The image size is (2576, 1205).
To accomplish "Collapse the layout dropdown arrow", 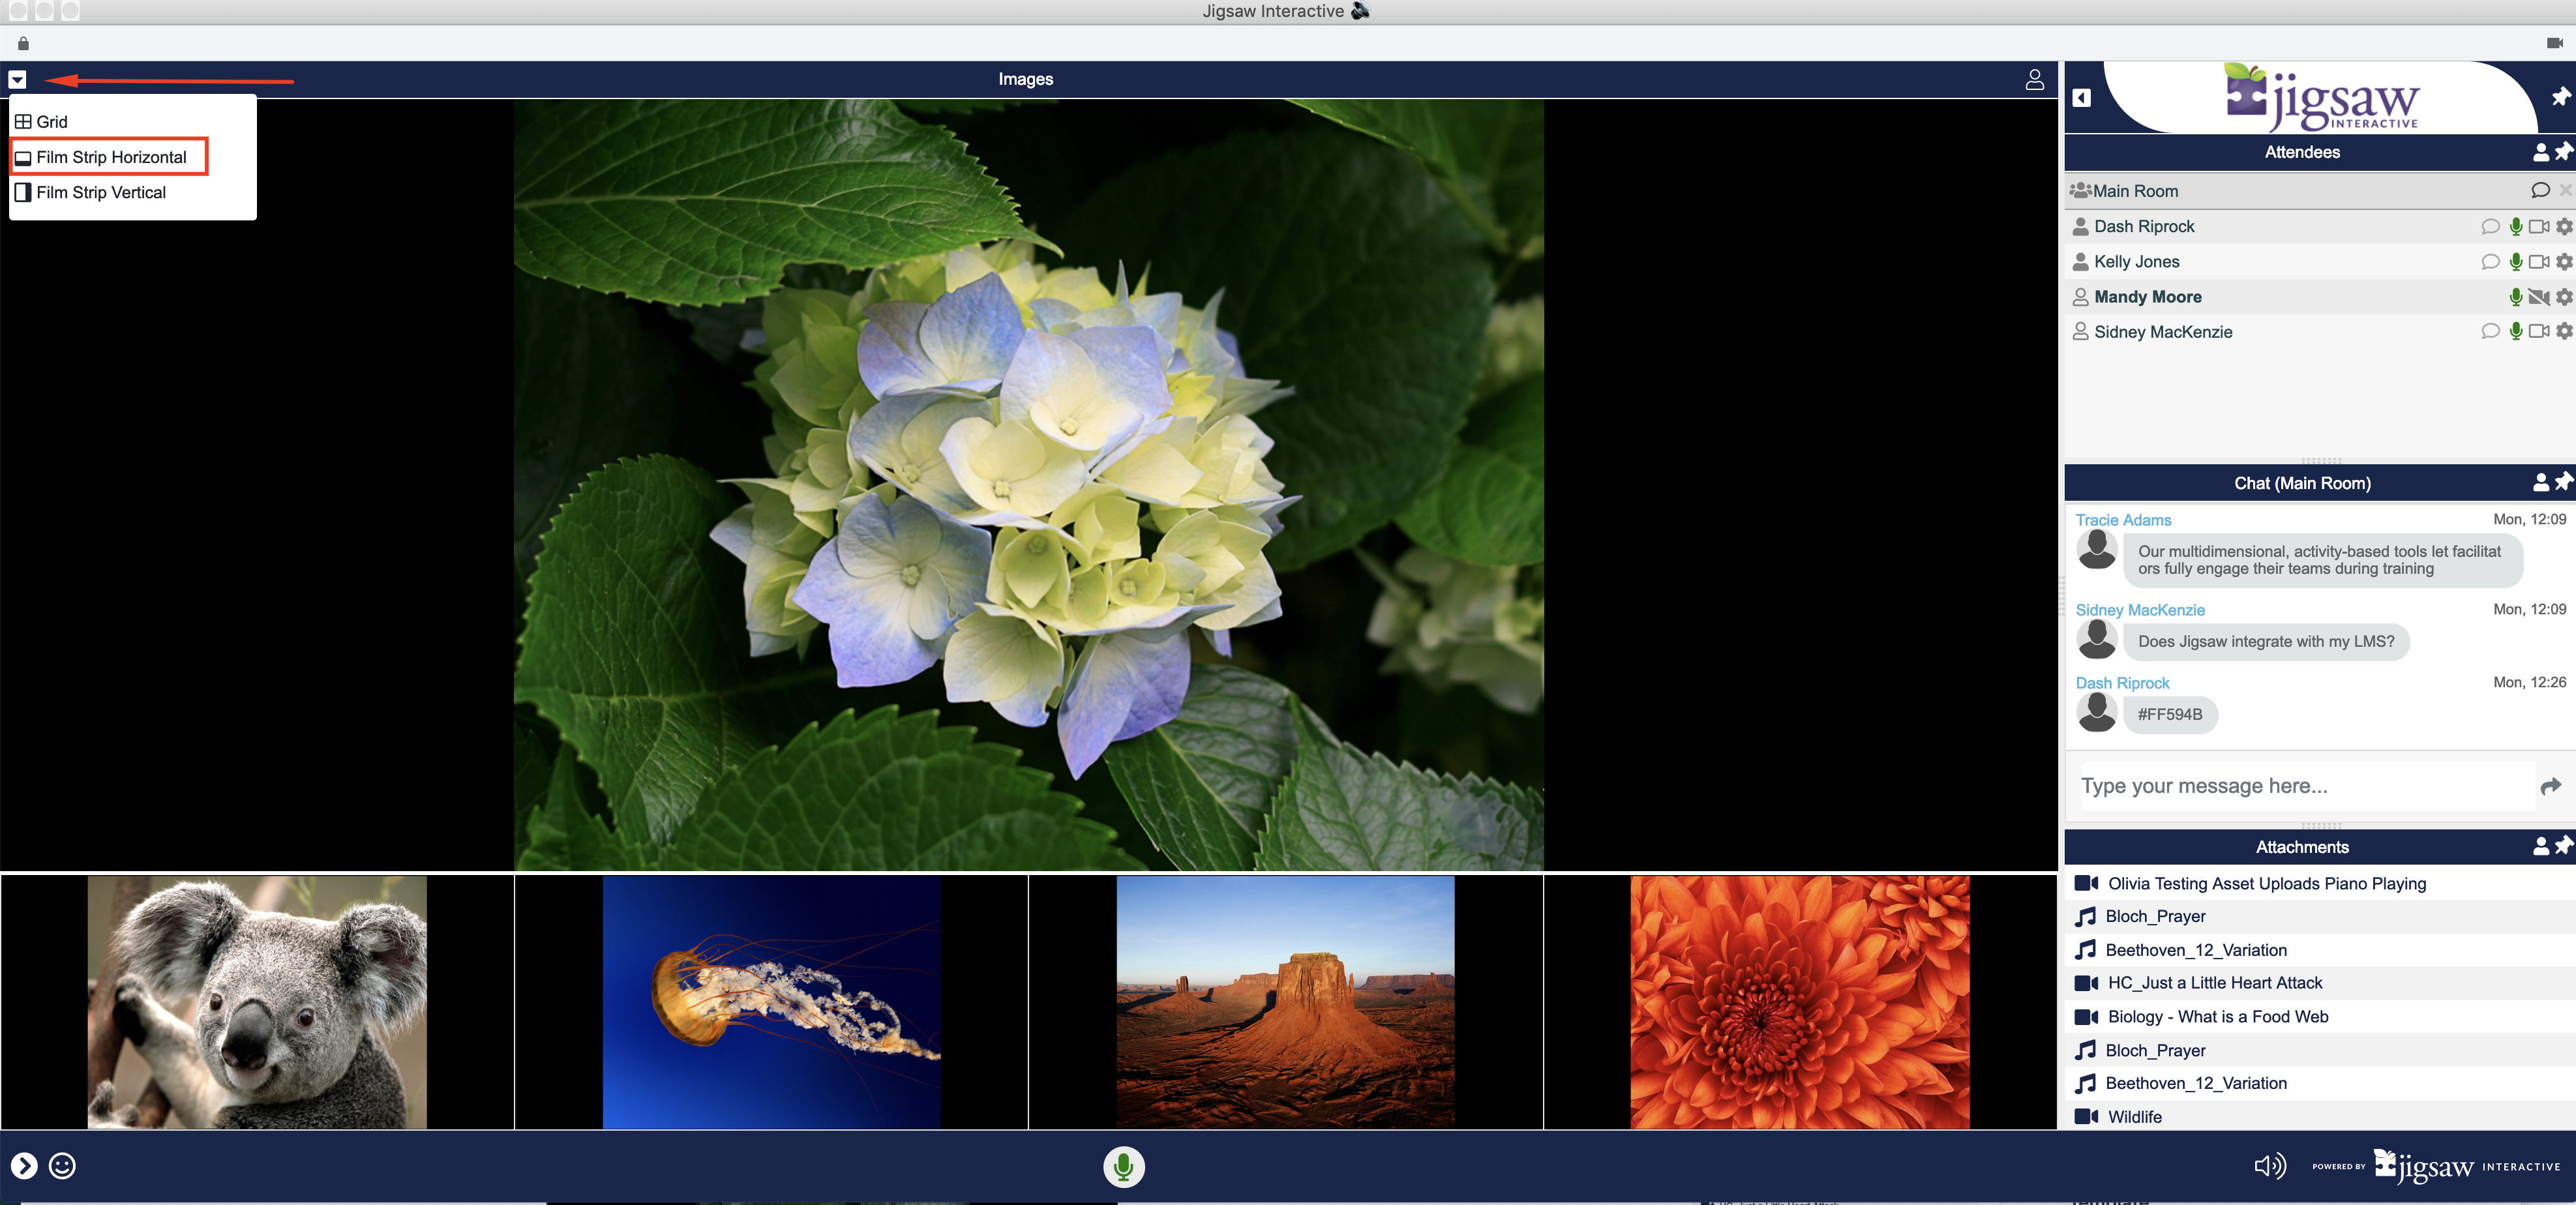I will tap(17, 79).
